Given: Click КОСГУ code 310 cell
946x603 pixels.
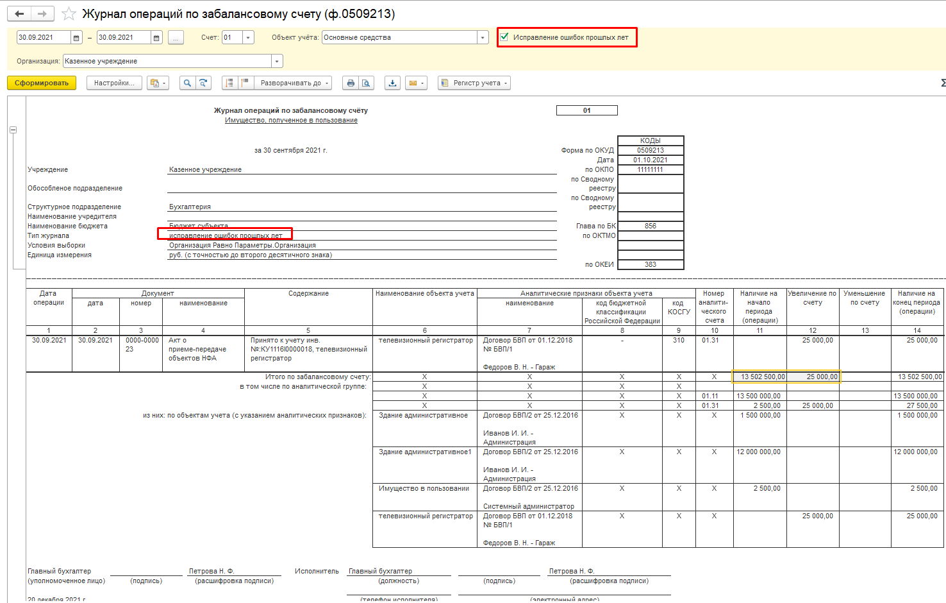Looking at the screenshot, I should 679,353.
